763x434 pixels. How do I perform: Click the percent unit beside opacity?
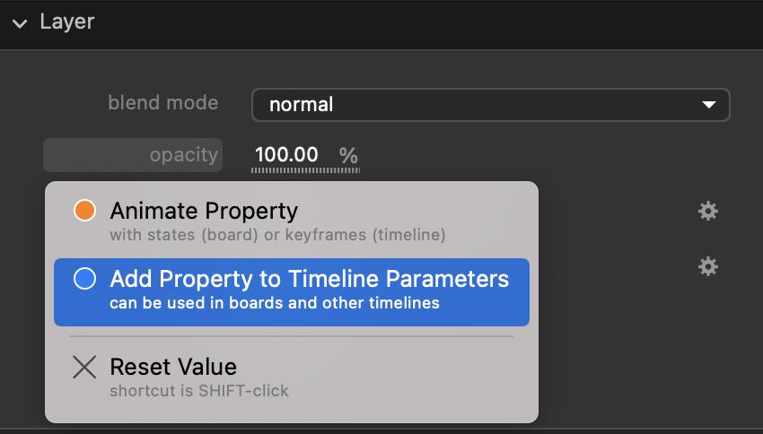tap(348, 155)
